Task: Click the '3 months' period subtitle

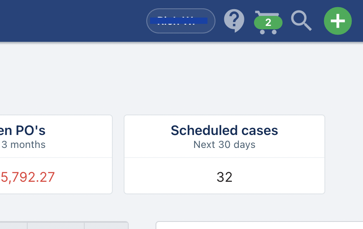Action: click(x=23, y=145)
